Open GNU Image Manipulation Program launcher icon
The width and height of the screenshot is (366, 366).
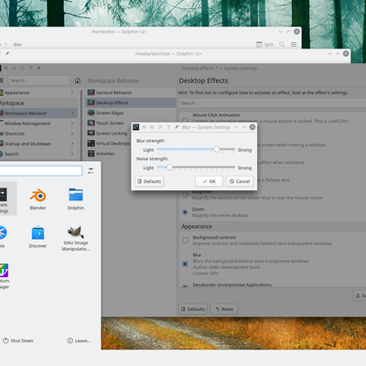(76, 239)
